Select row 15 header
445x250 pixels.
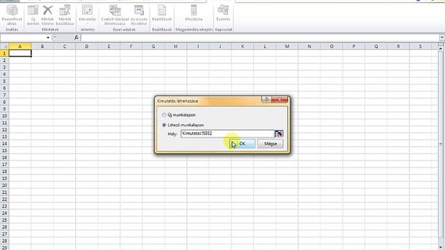[x=4, y=151]
